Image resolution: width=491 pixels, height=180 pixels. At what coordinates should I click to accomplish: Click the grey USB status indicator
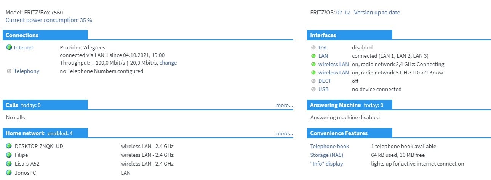tap(313, 89)
